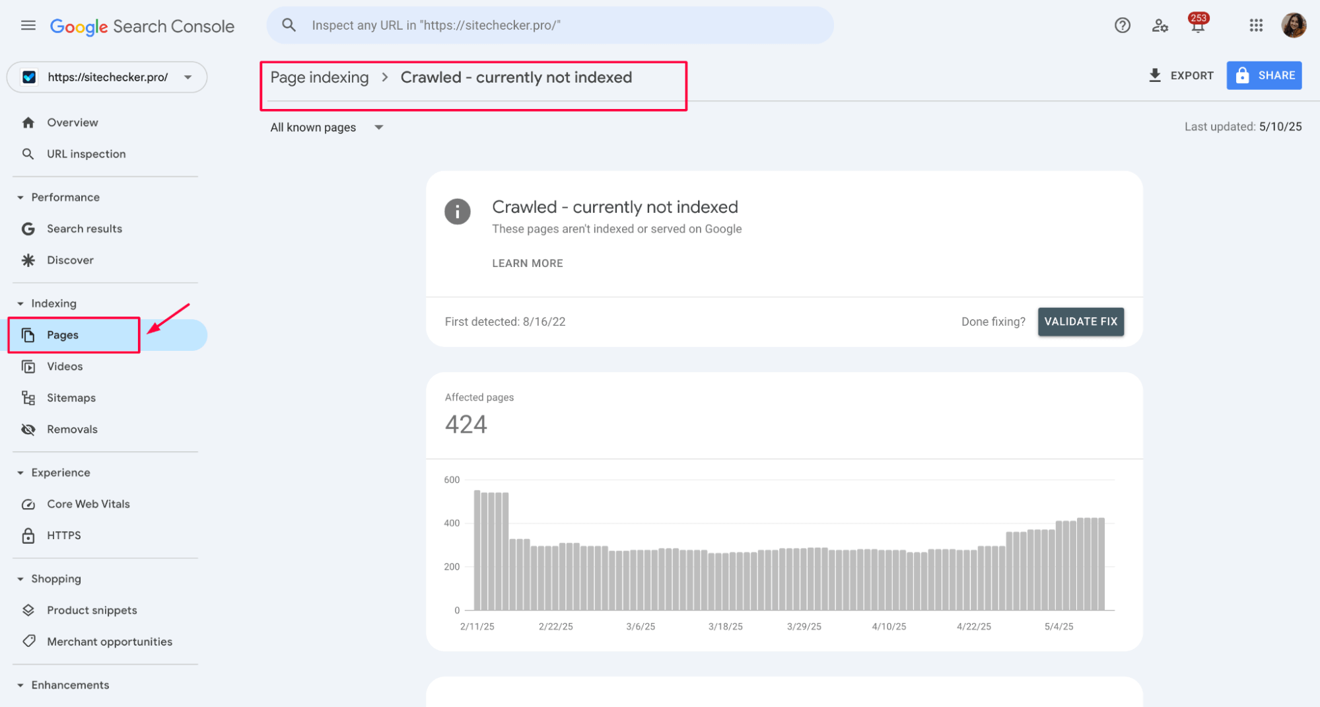Click the Removals crossed-eye icon

coord(28,429)
